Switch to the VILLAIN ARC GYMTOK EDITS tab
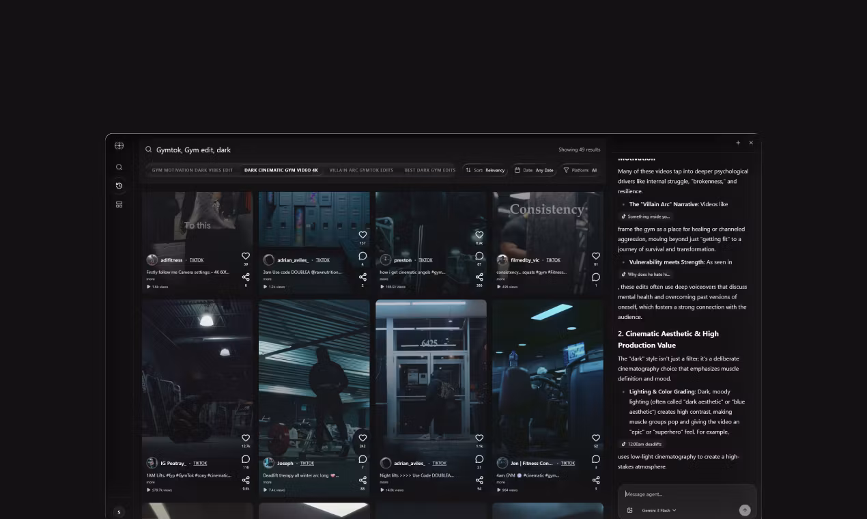 [x=360, y=170]
